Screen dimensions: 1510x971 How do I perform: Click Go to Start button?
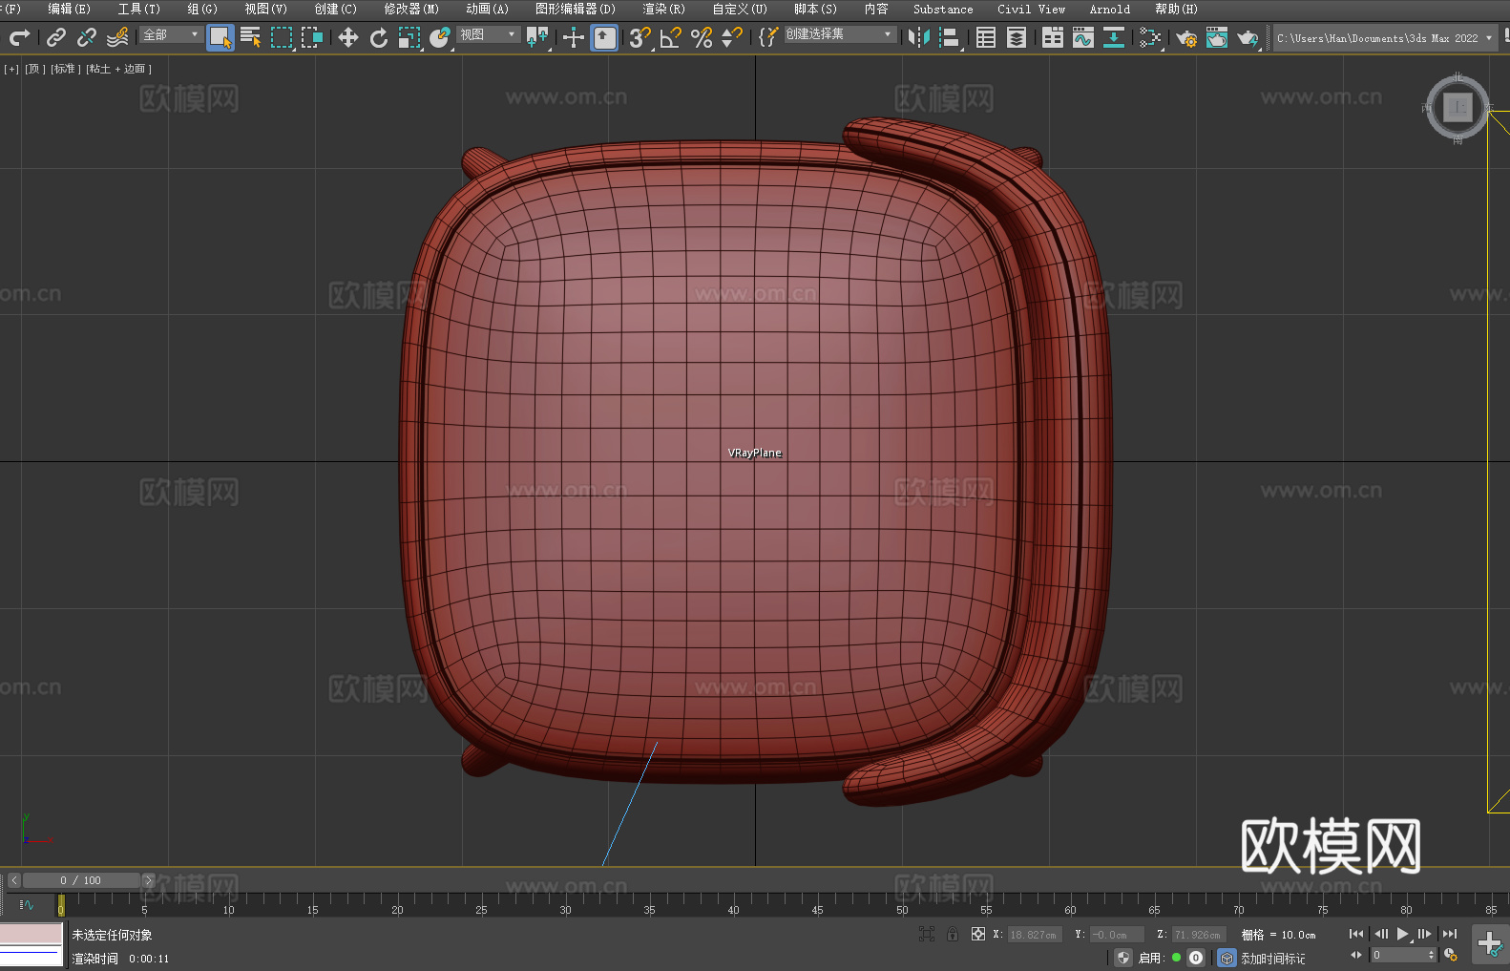point(1356,934)
